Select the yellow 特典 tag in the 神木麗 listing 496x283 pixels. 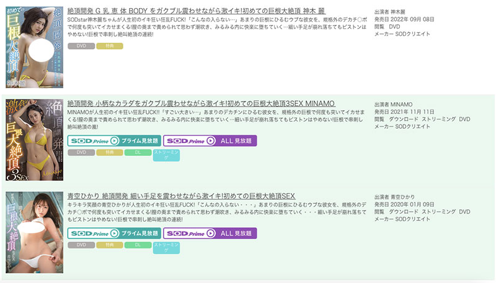tap(109, 46)
